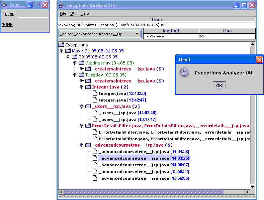Click file icon of Integer.java [13:43:56]
This screenshot has height=200, width=264.
click(x=95, y=93)
